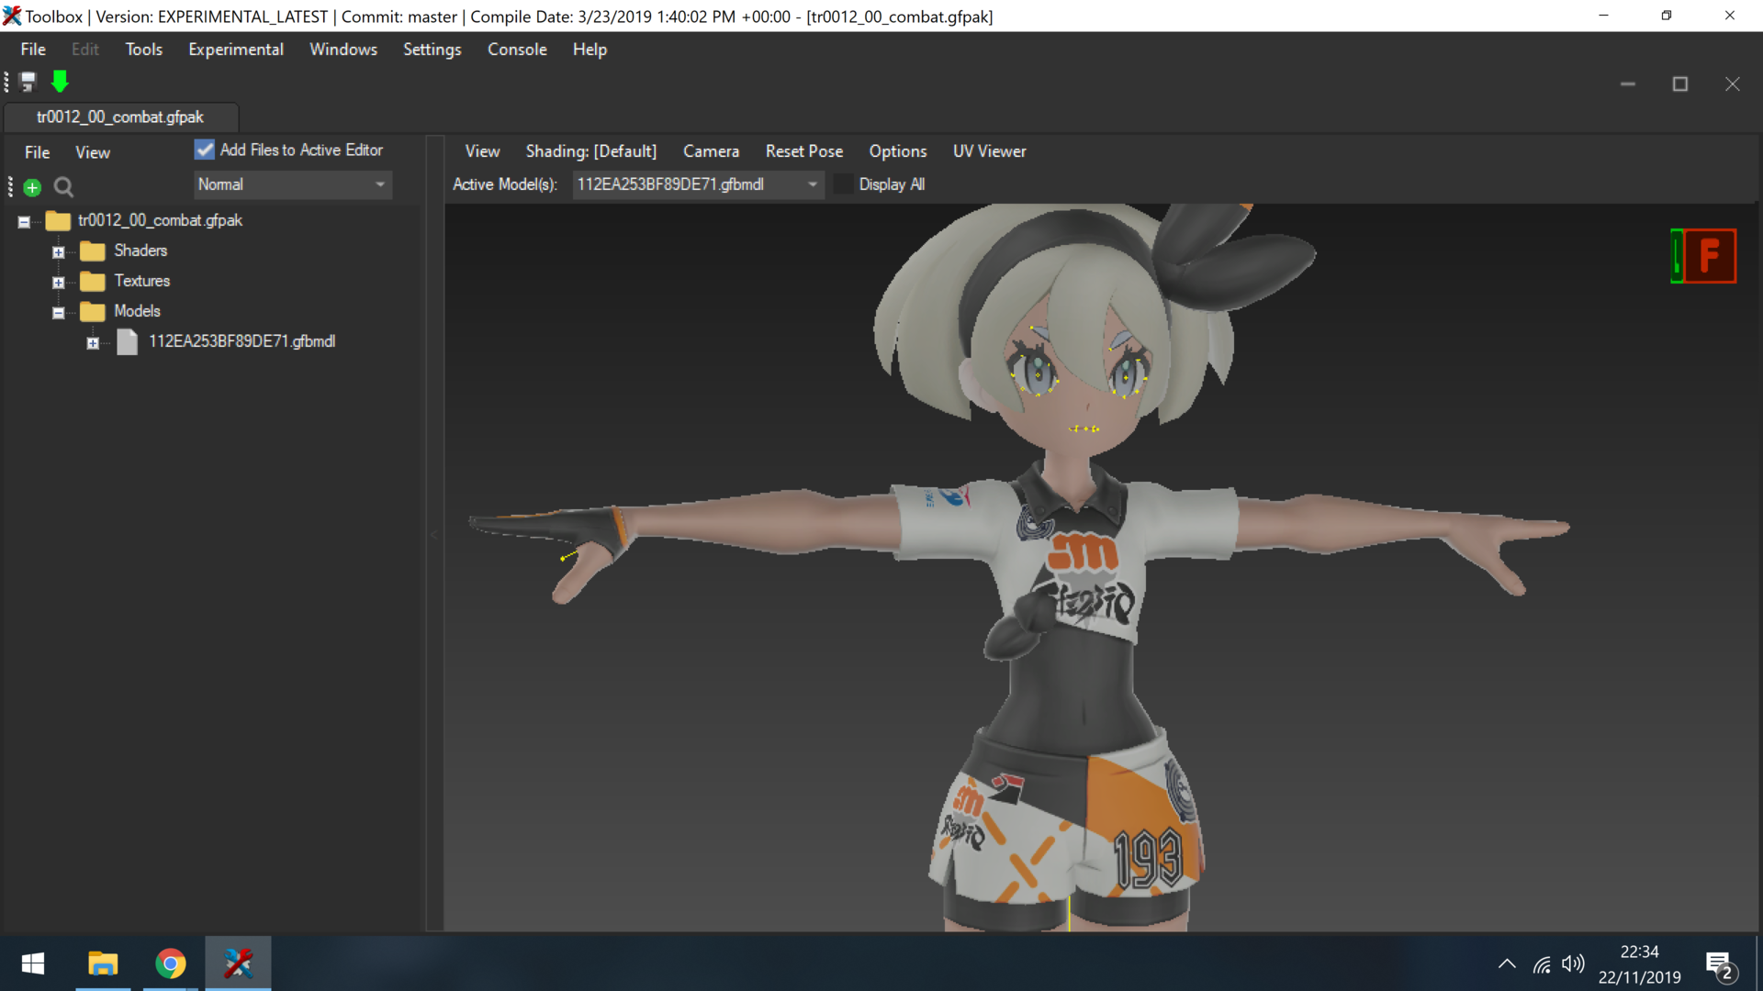Open the Windows menu
This screenshot has width=1763, height=991.
pyautogui.click(x=343, y=50)
